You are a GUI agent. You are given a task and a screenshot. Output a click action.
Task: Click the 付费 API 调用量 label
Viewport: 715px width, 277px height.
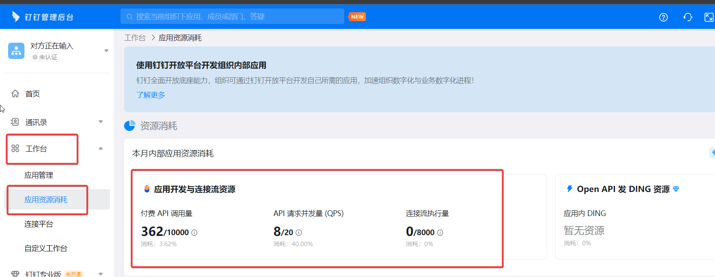click(x=166, y=214)
